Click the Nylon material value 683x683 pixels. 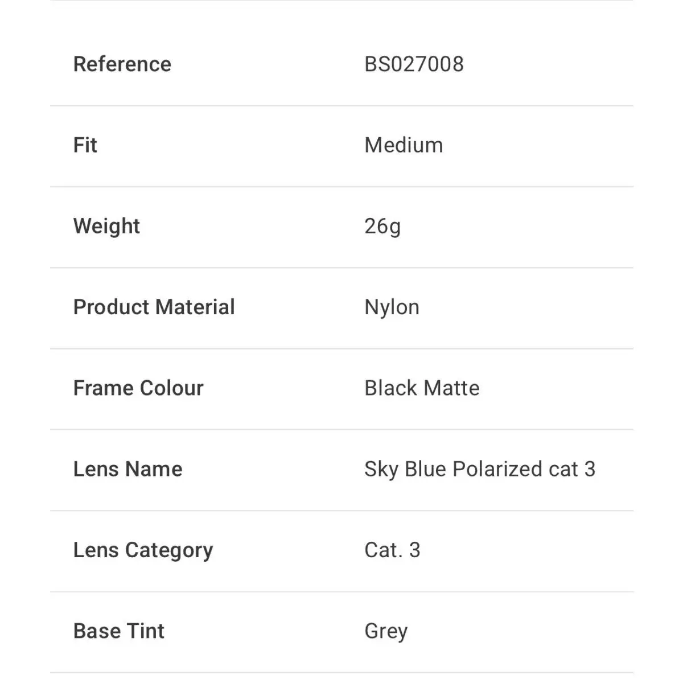click(392, 308)
